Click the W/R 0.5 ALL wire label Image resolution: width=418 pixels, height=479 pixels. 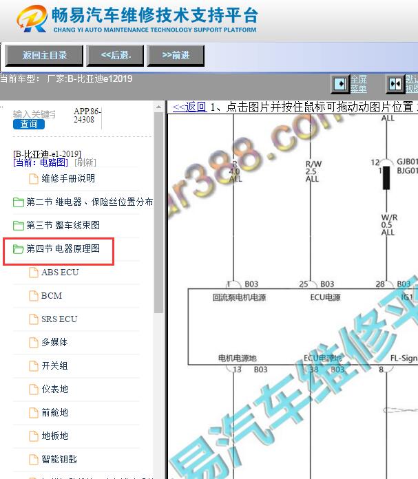[389, 225]
